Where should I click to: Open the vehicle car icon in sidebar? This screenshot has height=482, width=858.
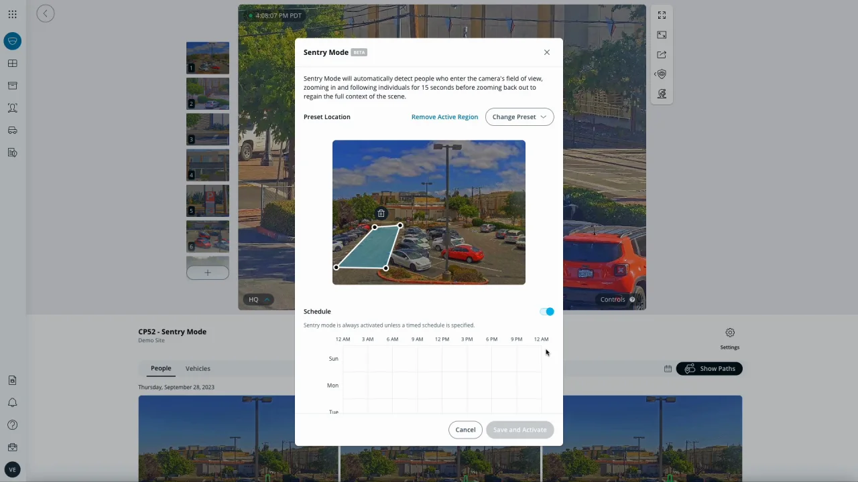point(12,131)
